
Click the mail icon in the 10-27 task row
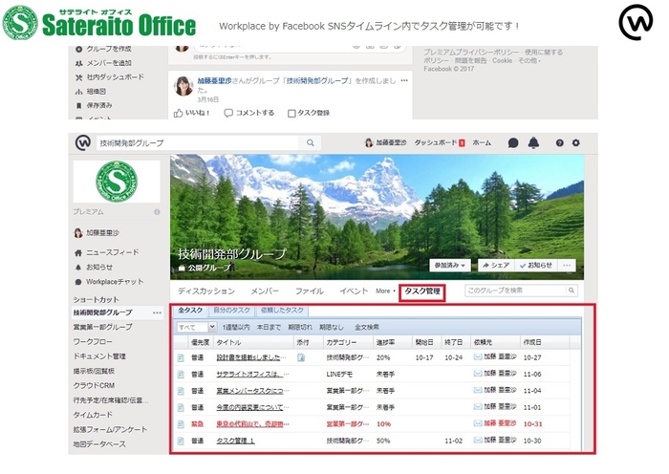click(x=478, y=357)
